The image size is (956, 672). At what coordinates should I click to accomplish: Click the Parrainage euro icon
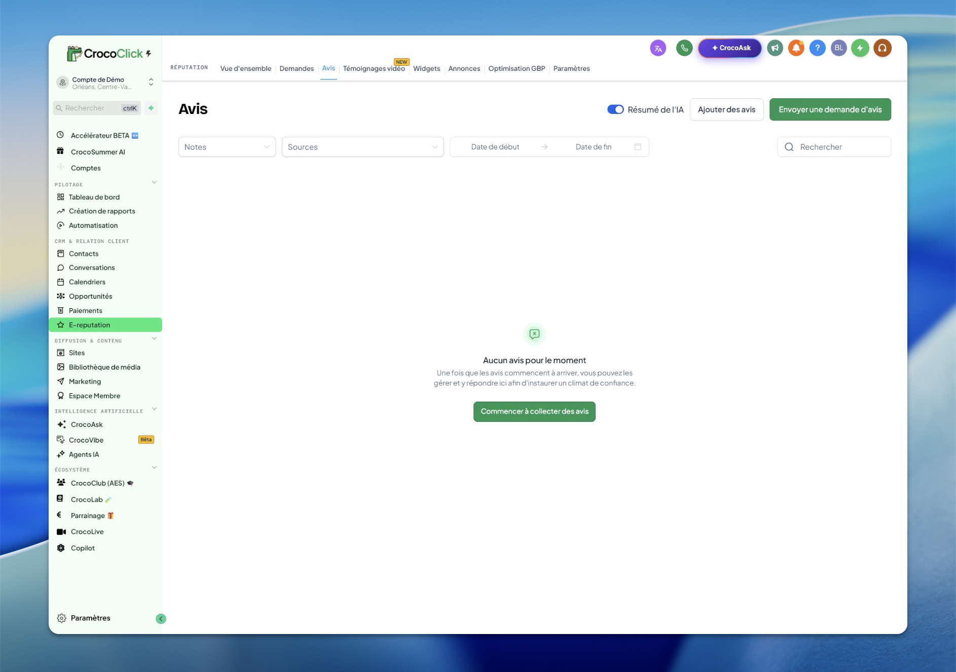click(59, 515)
